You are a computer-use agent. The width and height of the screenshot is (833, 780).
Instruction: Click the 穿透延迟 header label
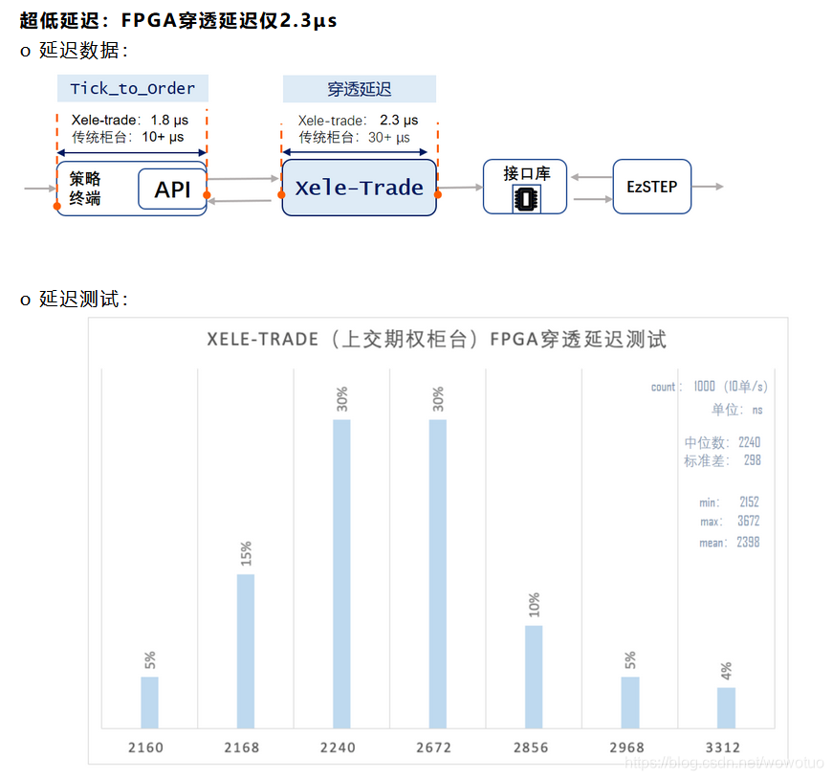coord(360,89)
